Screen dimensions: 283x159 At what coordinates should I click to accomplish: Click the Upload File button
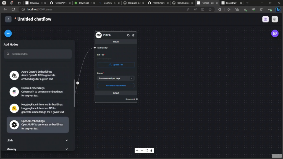pyautogui.click(x=116, y=65)
